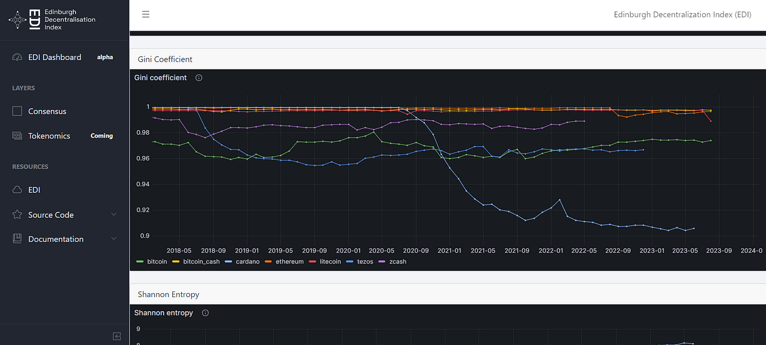
Task: Open the hamburger menu toggle
Action: pos(146,14)
